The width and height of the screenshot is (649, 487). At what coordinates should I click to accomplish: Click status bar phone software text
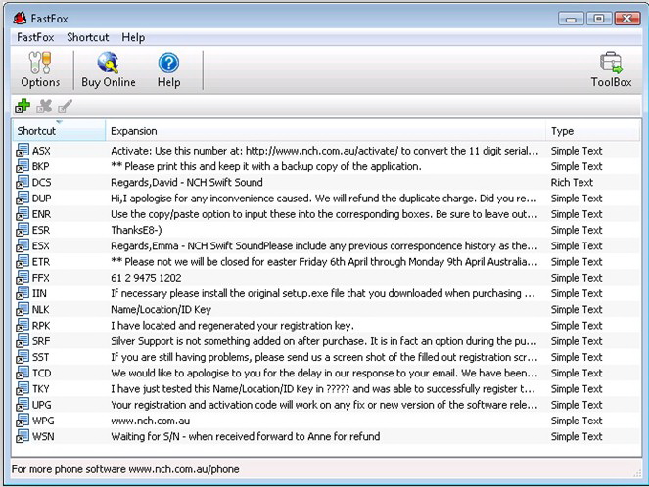point(125,469)
